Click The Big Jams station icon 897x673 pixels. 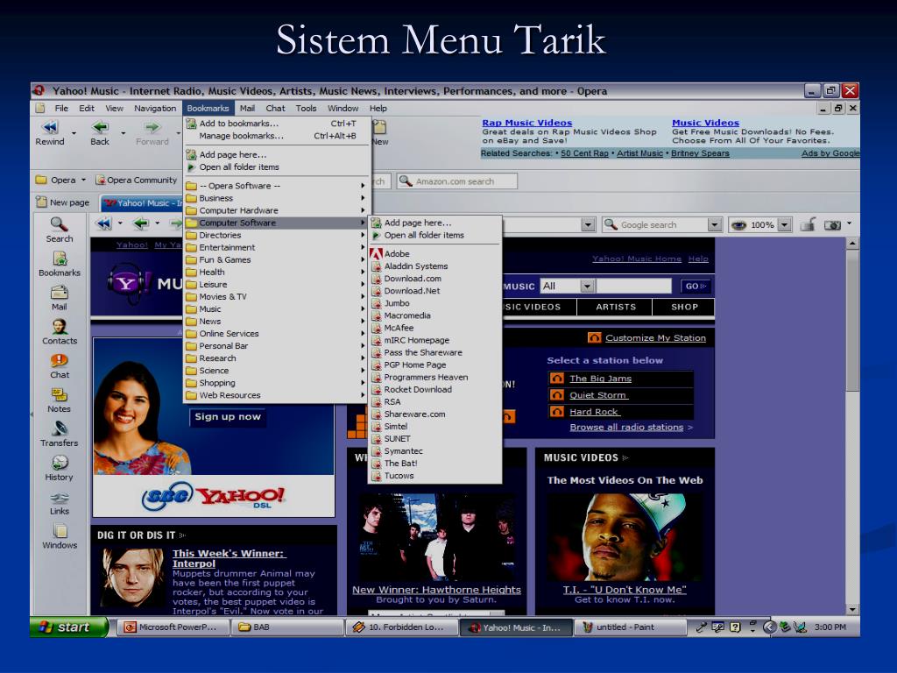(x=556, y=379)
